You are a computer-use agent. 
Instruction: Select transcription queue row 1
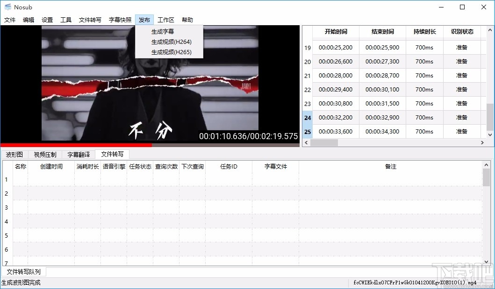pos(7,180)
